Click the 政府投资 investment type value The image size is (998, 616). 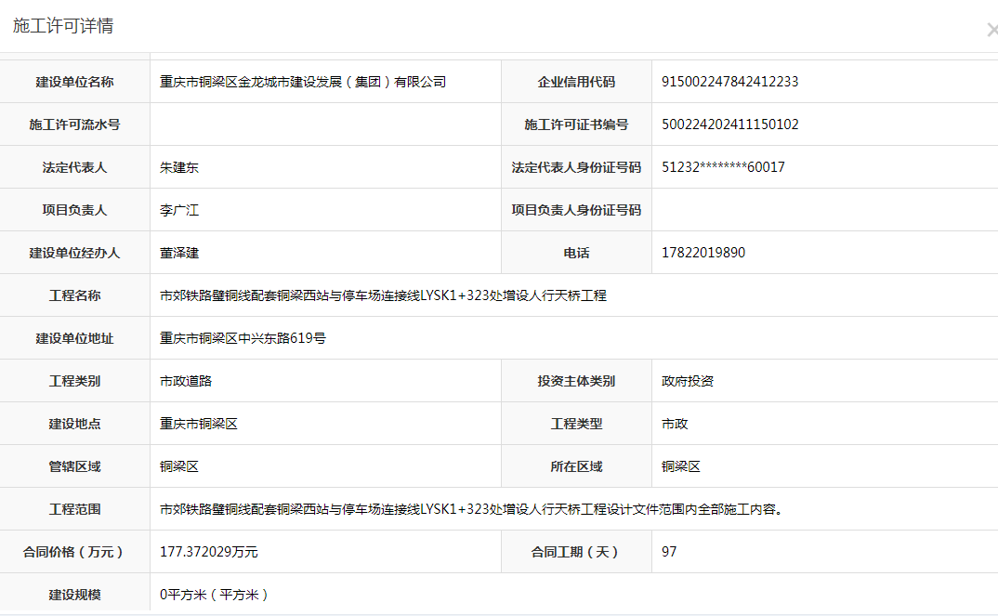(688, 381)
